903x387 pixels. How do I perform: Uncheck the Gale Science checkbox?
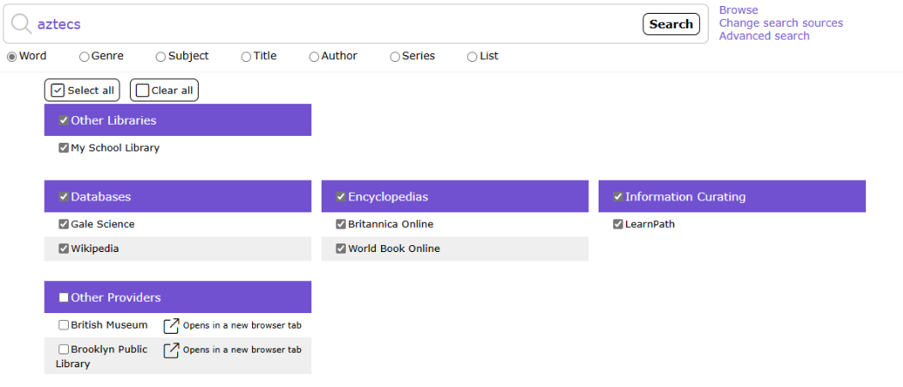(64, 224)
